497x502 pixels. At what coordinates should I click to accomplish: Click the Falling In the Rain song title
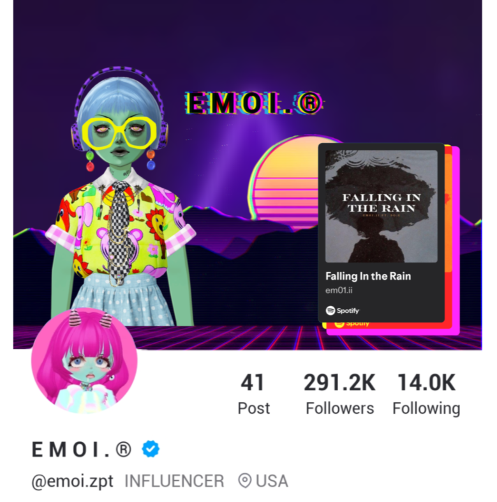[x=368, y=276]
